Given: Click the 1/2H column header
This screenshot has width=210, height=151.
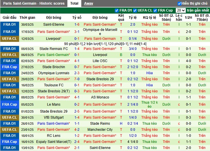Looking at the screenshot, I should coord(188,18).
